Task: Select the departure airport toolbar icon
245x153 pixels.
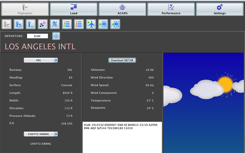Action: click(7, 24)
